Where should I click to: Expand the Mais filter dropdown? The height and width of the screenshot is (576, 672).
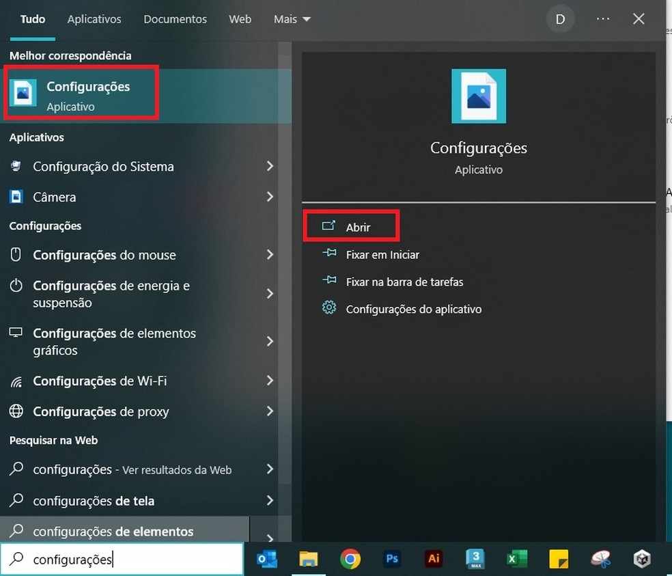click(x=292, y=19)
